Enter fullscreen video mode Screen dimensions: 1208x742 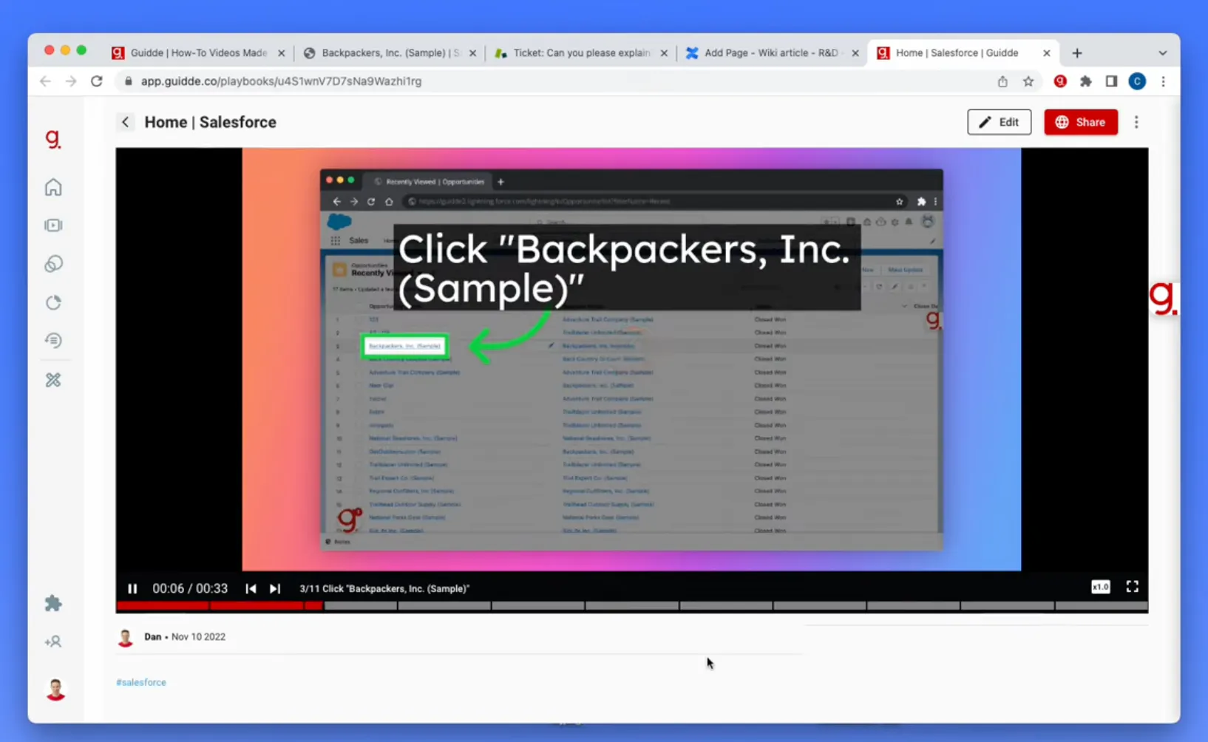[1132, 587]
